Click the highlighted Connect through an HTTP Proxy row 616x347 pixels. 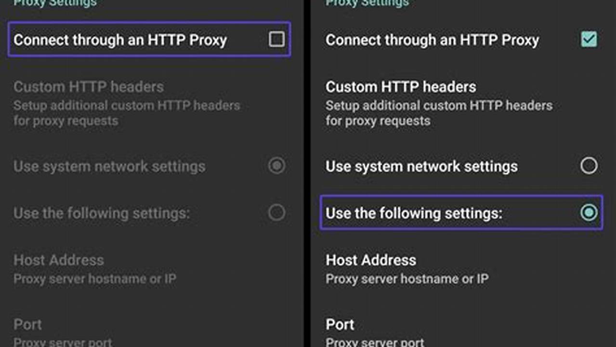coord(148,40)
